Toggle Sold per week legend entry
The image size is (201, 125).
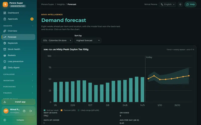coord(51,110)
